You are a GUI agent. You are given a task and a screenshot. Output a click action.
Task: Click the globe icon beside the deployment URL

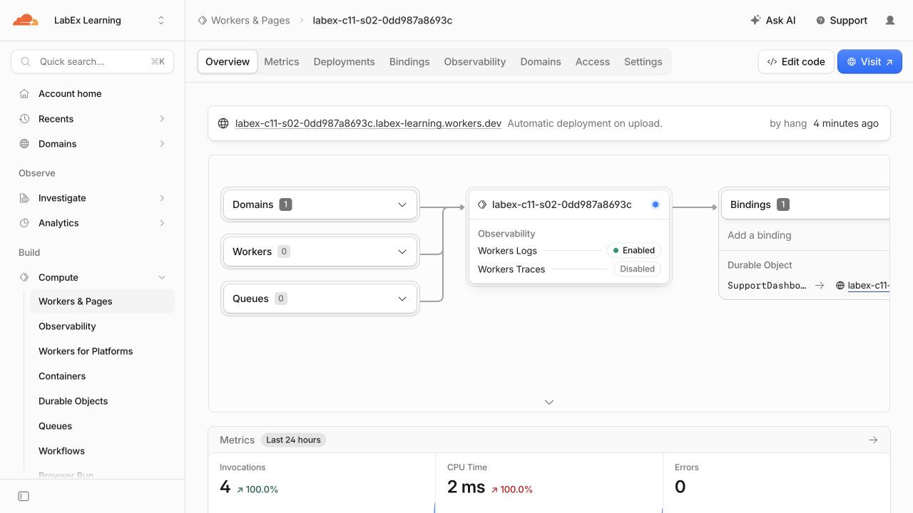point(223,123)
